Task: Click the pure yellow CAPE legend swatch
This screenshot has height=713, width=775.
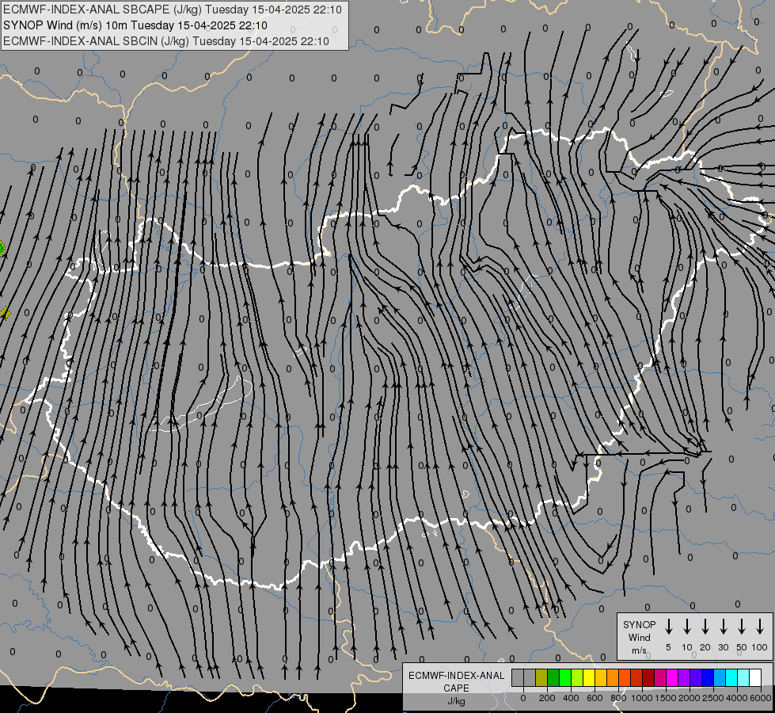Action: click(589, 677)
